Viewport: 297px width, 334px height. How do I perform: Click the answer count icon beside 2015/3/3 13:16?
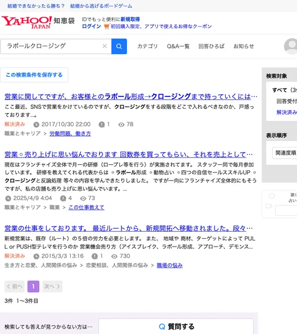[x=95, y=256]
